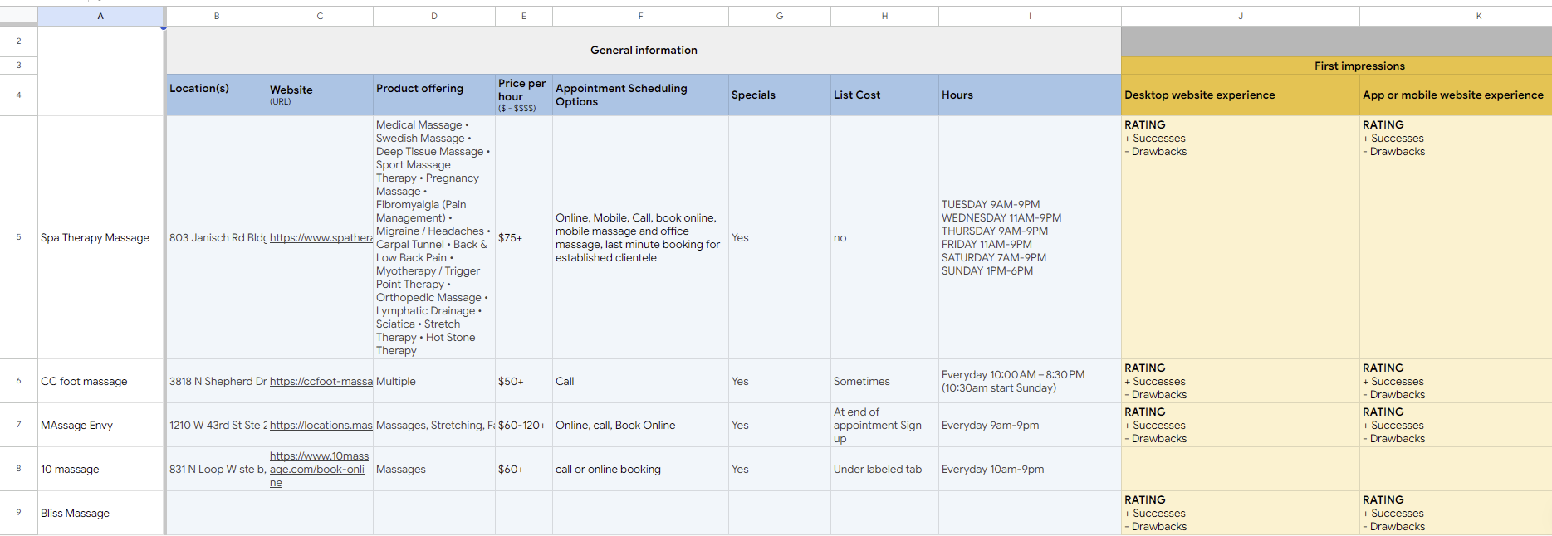Select the Product offering header cell
Image resolution: width=1552 pixels, height=536 pixels.
[x=434, y=95]
